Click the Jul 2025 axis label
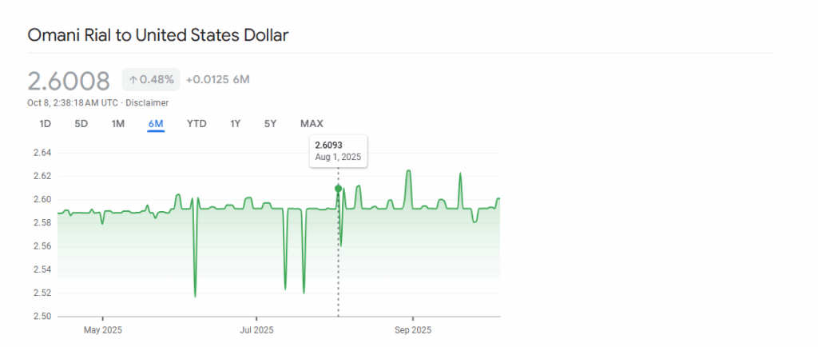The image size is (818, 347). click(256, 329)
